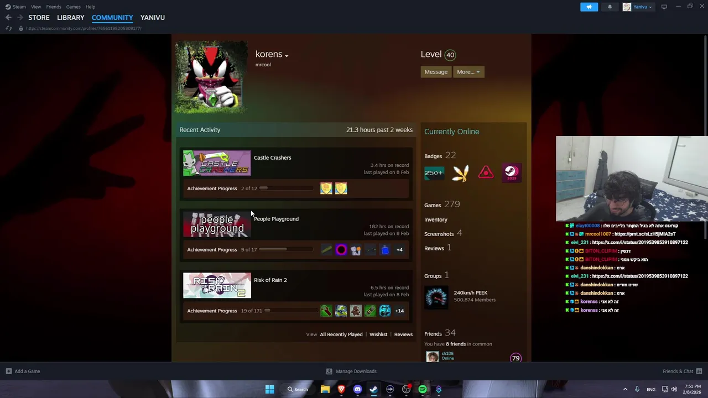Click Risk of Rain 2 achievement progress bar
The width and height of the screenshot is (708, 398).
291,311
